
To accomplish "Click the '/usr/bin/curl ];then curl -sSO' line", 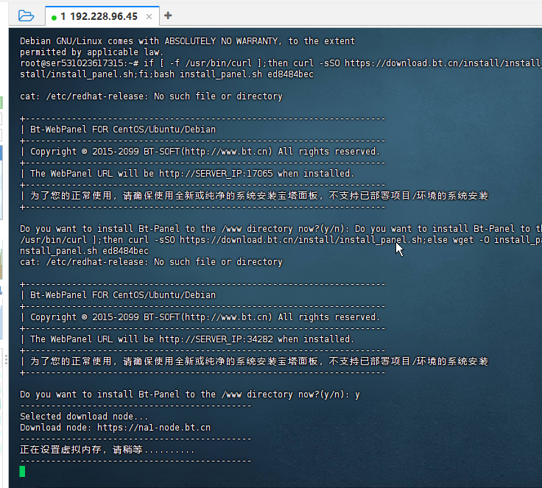I will coord(281,240).
